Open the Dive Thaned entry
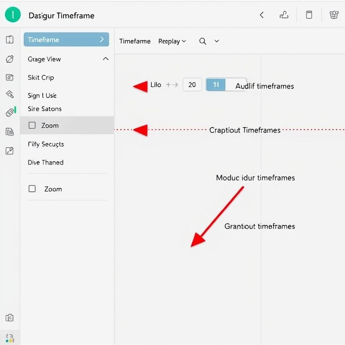The height and width of the screenshot is (345, 345). 46,163
